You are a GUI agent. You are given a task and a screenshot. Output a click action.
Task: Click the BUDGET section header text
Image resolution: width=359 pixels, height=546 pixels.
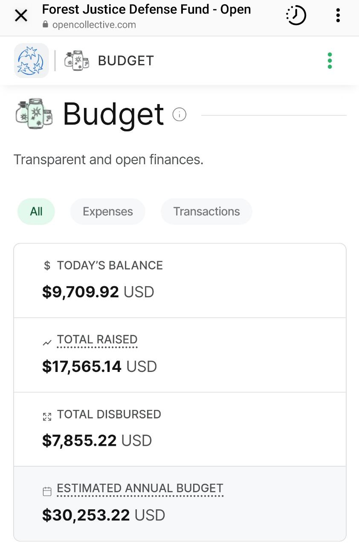point(126,61)
